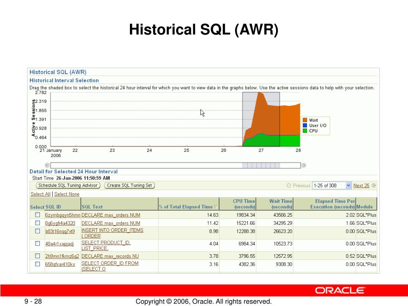408x306 pixels.
Task: Check the box for SQL ID 8g6ygfr4a4320
Action: pos(37,223)
